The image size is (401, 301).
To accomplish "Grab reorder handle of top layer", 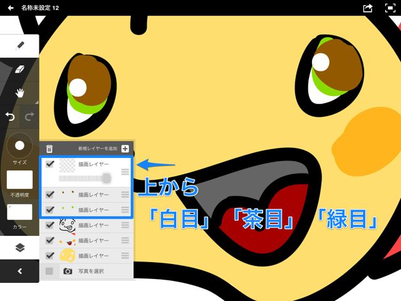I will point(125,172).
